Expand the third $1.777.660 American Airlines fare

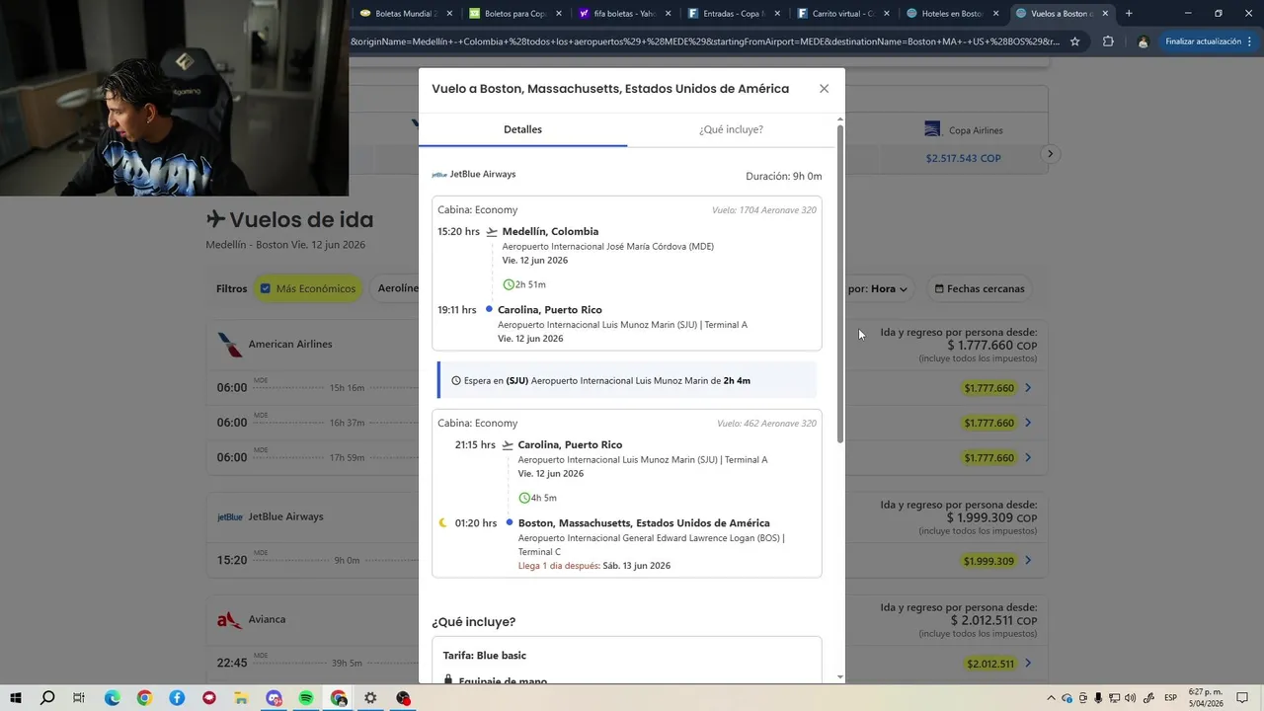1028,457
